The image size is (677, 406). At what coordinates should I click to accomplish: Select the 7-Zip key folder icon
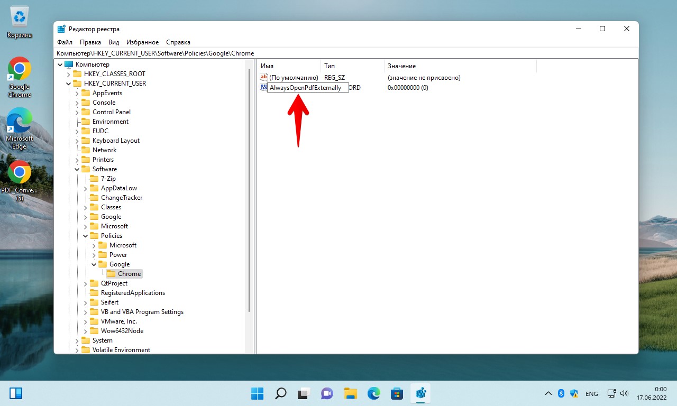click(94, 179)
